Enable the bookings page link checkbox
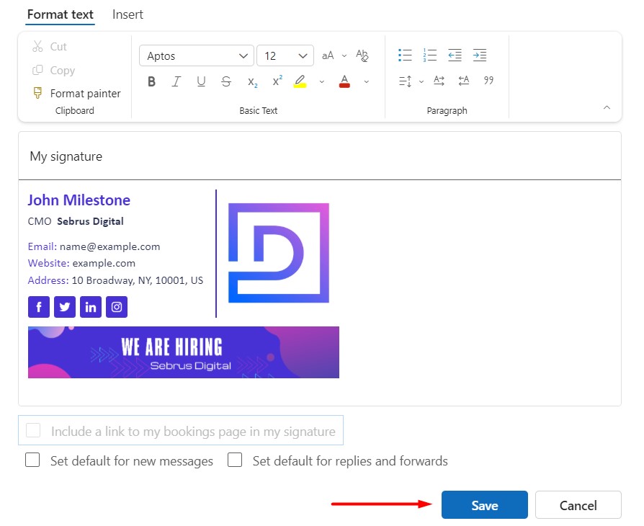The width and height of the screenshot is (644, 526). click(33, 431)
